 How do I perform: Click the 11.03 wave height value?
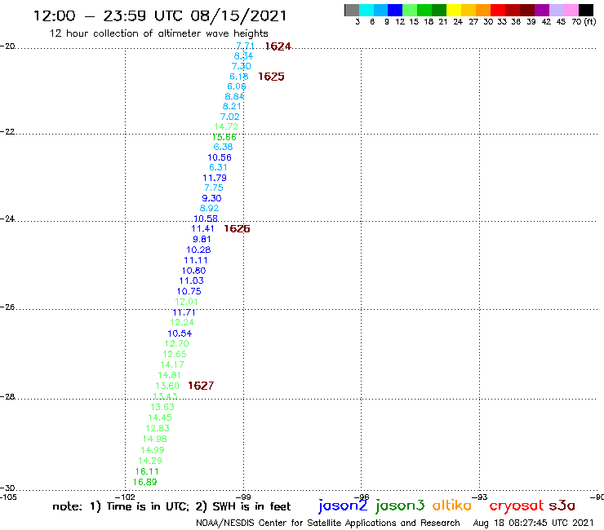tap(192, 280)
